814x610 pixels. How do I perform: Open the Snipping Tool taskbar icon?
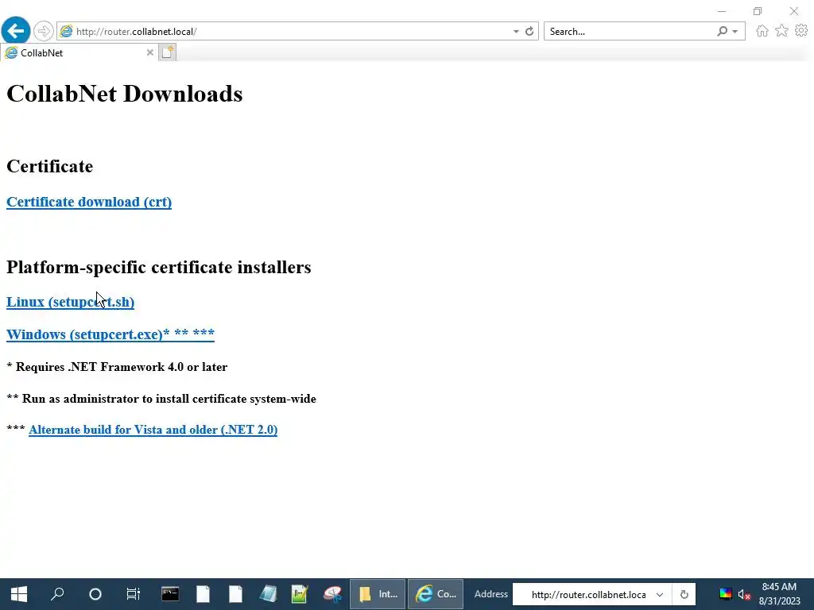point(332,594)
